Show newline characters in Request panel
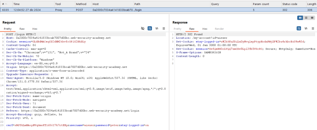Image resolution: width=317 pixels, height=130 pixels. point(157,29)
